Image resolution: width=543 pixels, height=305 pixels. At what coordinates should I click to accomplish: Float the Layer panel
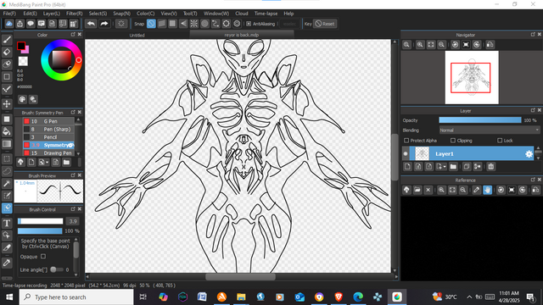[x=533, y=110]
